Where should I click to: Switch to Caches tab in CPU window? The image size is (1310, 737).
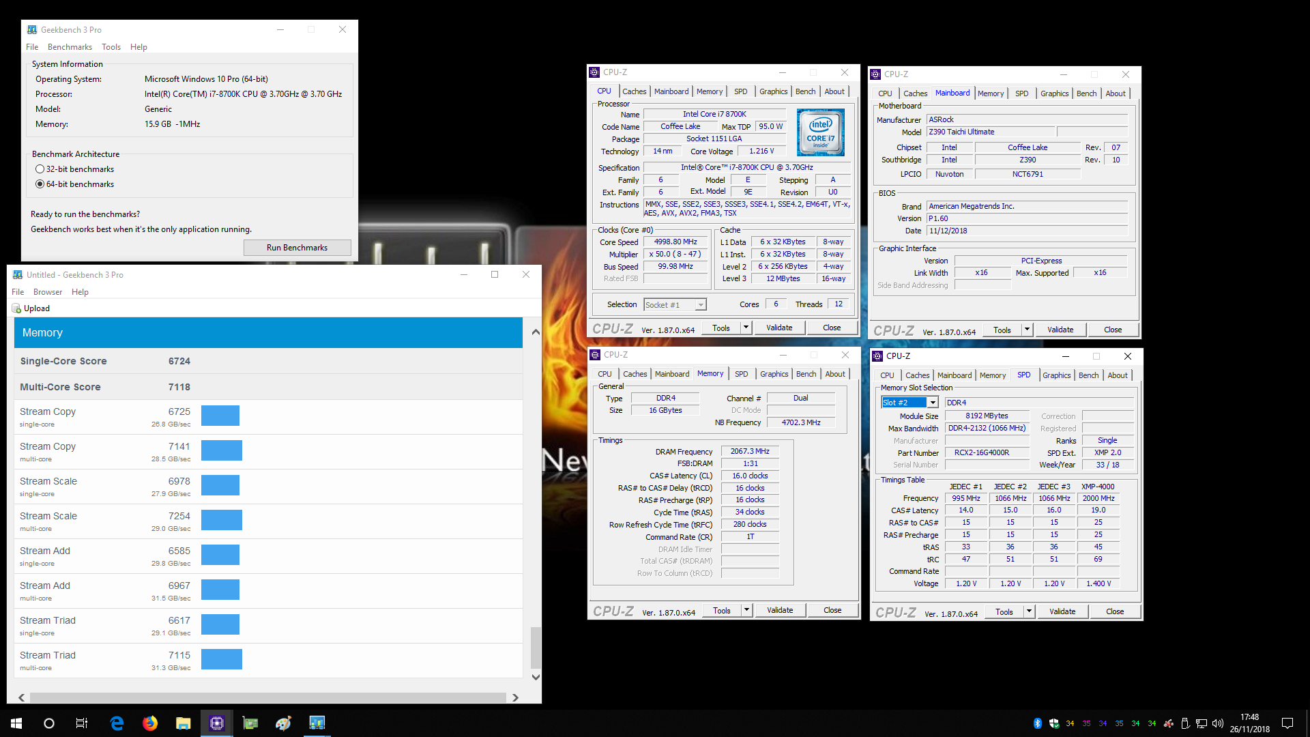tap(634, 91)
